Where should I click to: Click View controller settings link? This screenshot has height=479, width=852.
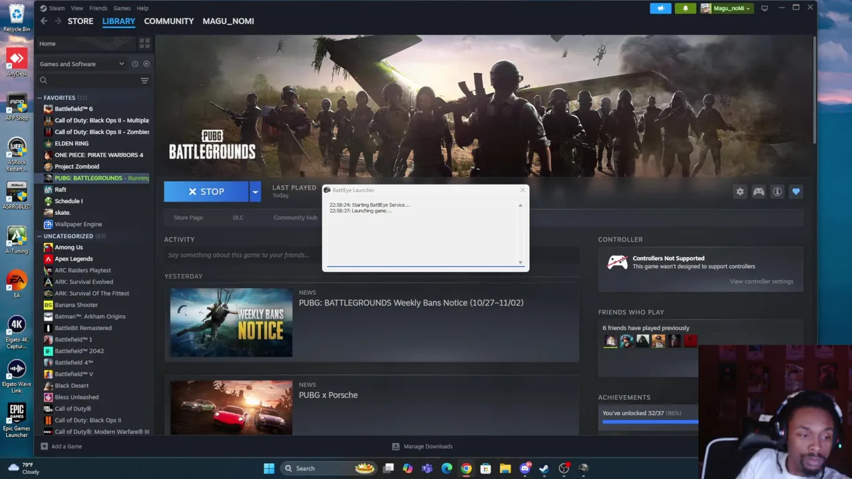click(761, 281)
